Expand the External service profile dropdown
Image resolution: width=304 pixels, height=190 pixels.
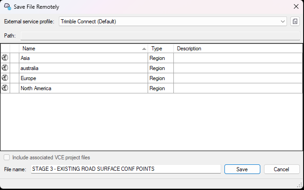283,22
